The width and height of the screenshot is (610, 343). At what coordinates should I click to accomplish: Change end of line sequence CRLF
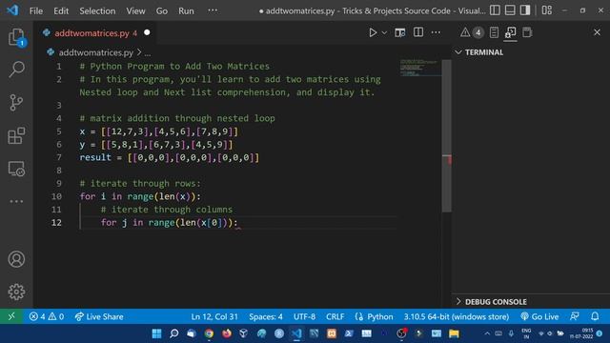tap(335, 316)
